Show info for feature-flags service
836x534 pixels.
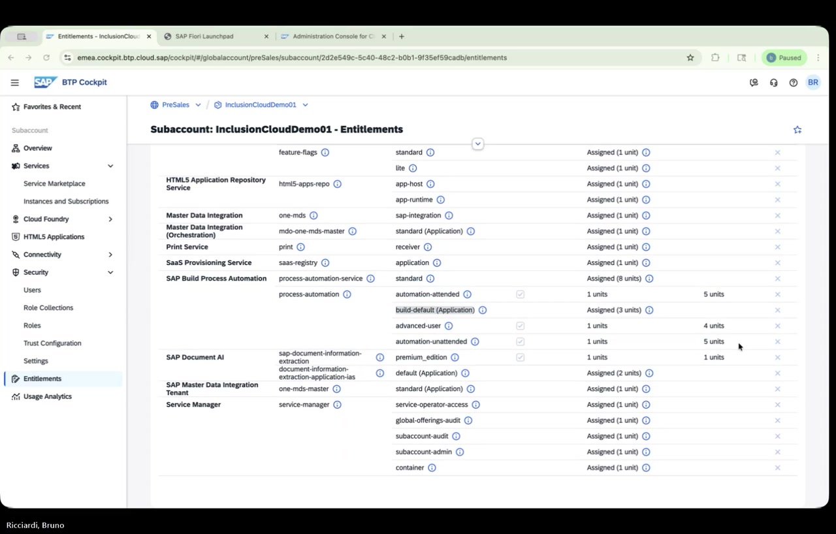(x=325, y=152)
